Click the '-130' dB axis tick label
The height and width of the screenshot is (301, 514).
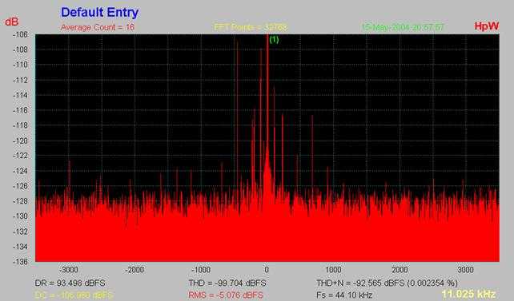point(20,216)
